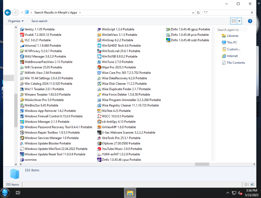Screen dimensions: 261x198
Task: Open the address bar history dropdown
Action: (x=193, y=13)
